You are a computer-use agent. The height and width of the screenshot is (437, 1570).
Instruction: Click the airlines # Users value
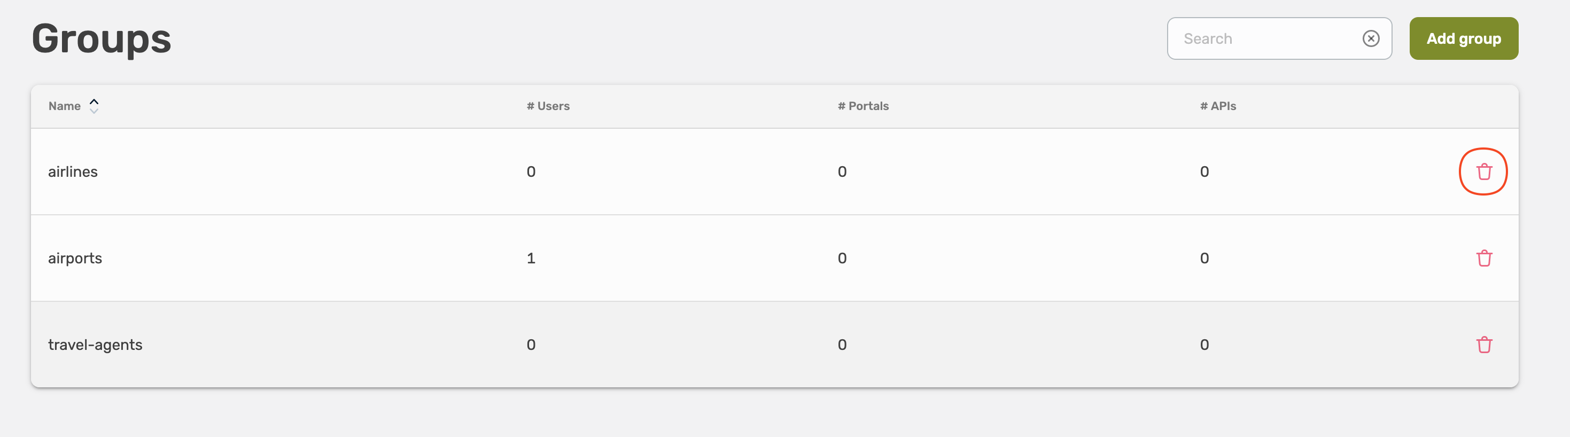531,172
